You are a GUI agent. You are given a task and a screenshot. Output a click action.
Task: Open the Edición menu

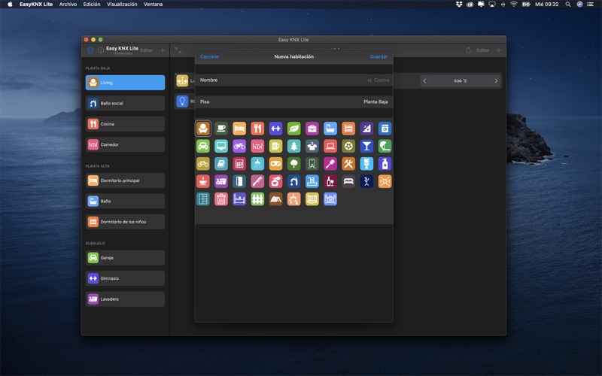(x=92, y=5)
